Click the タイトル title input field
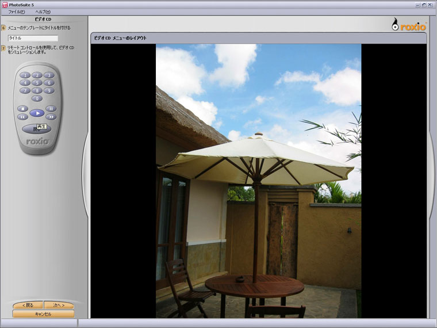The height and width of the screenshot is (328, 437). 33,38
